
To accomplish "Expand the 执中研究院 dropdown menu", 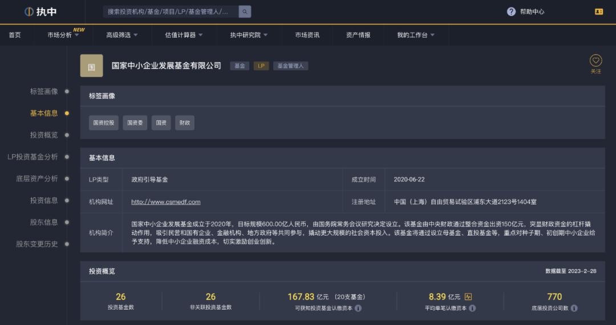I will tap(249, 35).
